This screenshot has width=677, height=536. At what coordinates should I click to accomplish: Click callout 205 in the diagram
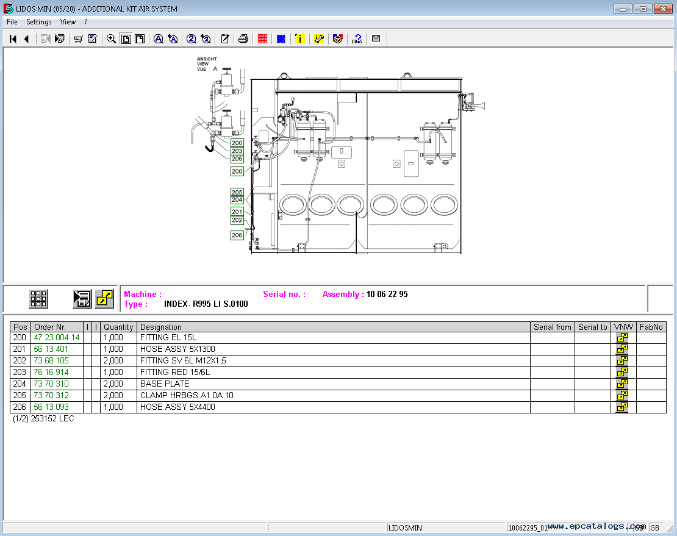(237, 192)
